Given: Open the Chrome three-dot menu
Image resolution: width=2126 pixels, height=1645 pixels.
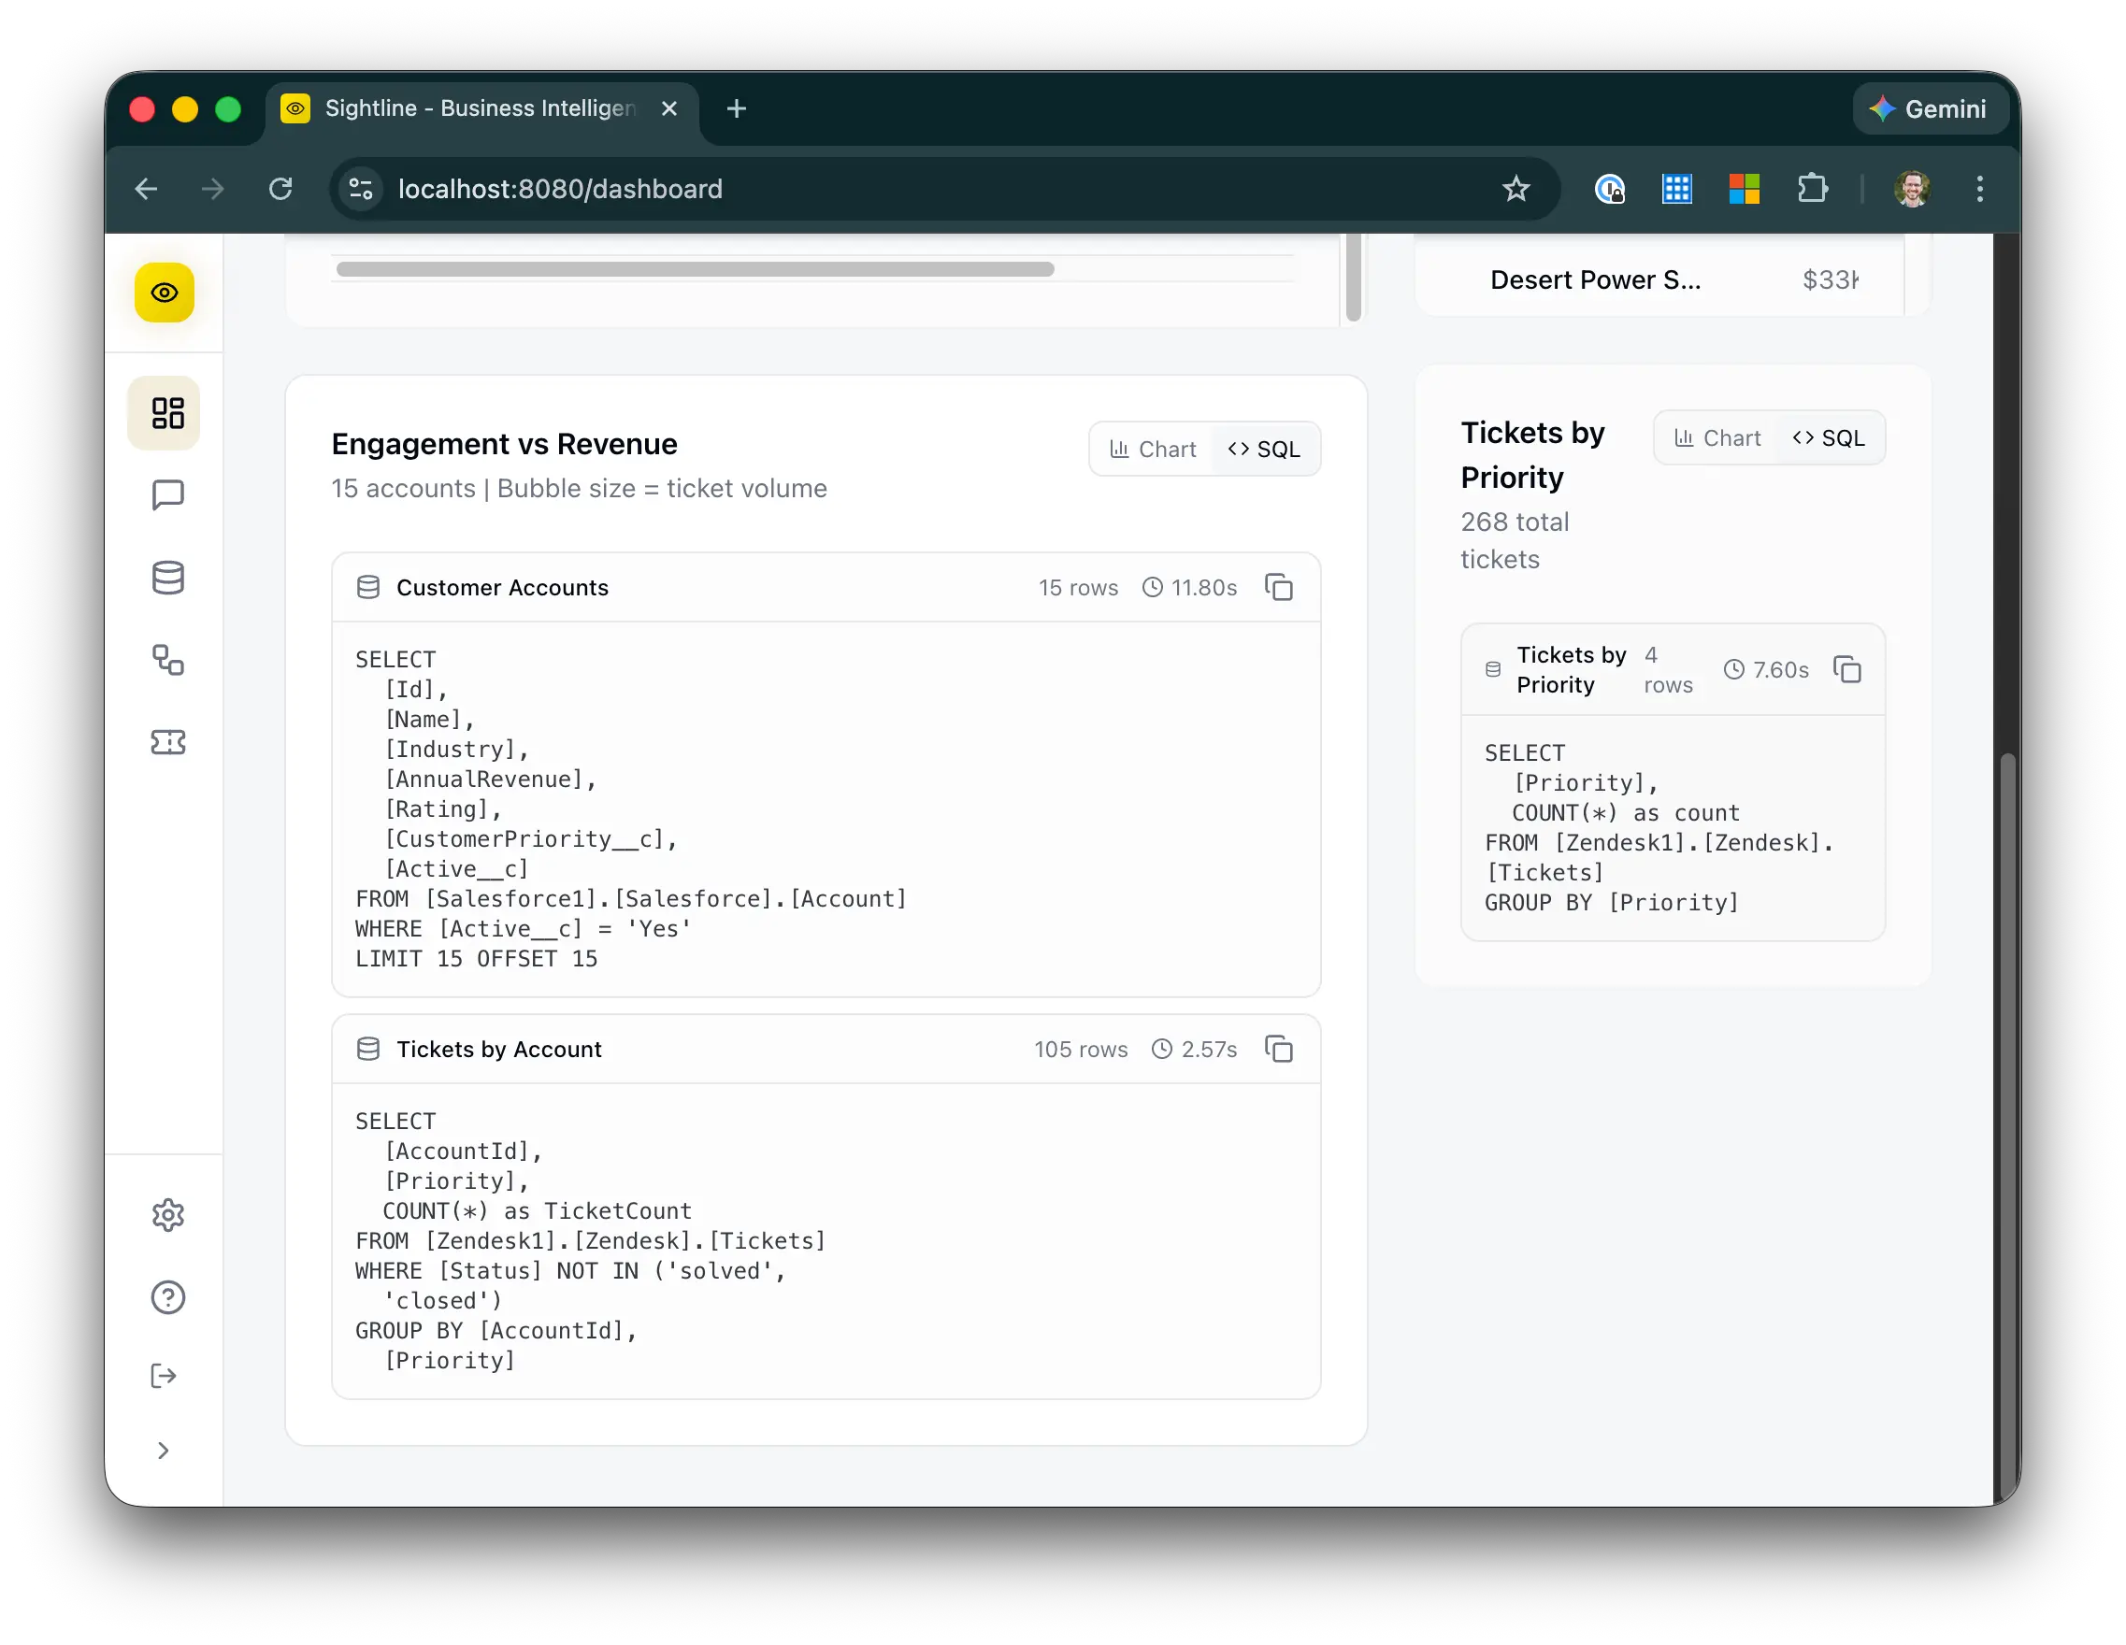Looking at the screenshot, I should point(1979,189).
